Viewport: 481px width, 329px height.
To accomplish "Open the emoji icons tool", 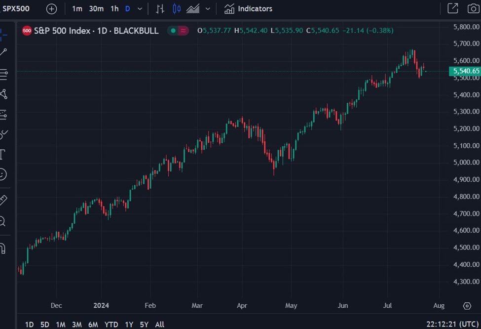I will click(3, 174).
